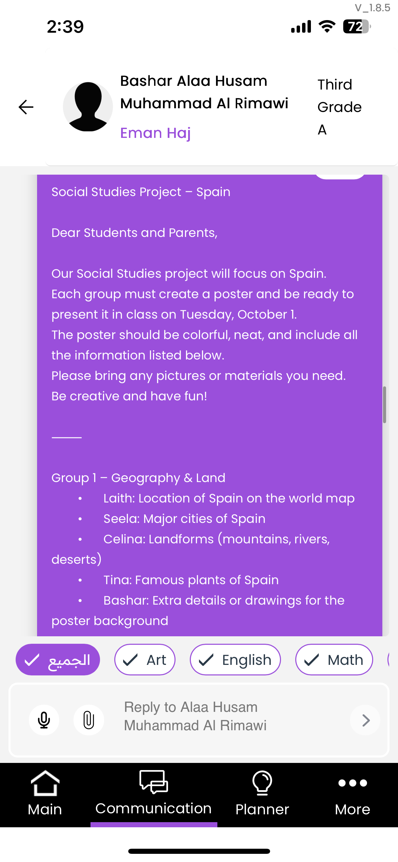
Task: Toggle the Math subject filter
Action: pyautogui.click(x=334, y=659)
